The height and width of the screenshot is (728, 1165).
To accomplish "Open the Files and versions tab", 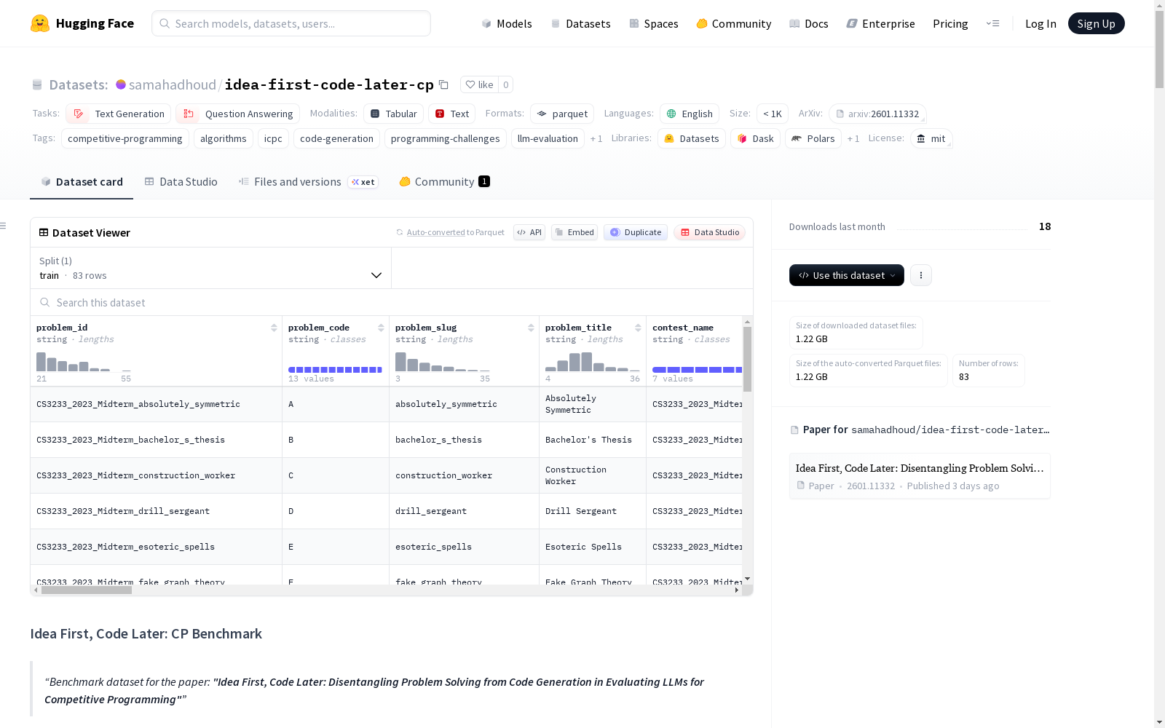I will (x=308, y=182).
